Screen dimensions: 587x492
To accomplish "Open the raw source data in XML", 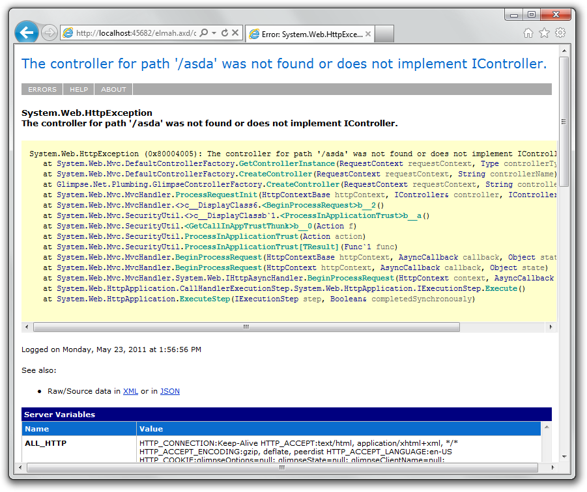I will click(130, 391).
